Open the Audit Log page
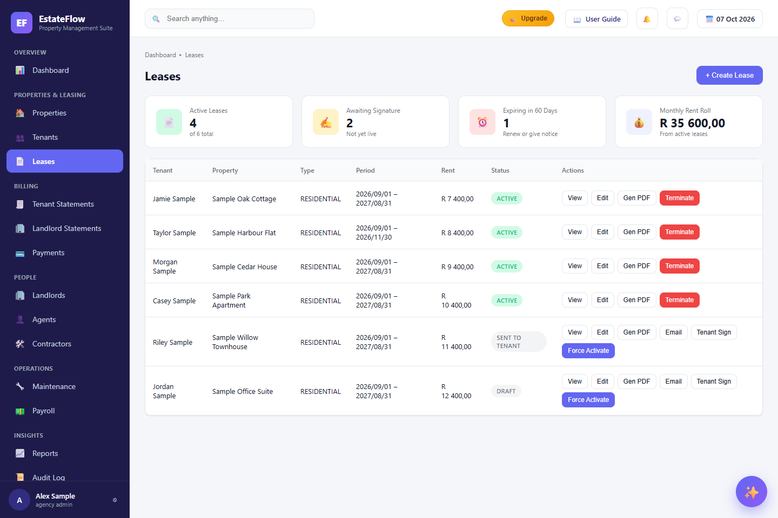The width and height of the screenshot is (778, 518). click(x=65, y=477)
